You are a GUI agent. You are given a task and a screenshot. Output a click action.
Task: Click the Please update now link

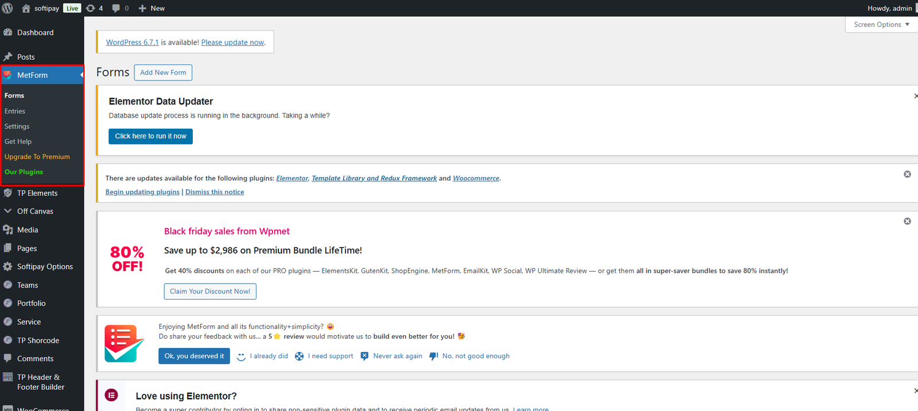(232, 42)
